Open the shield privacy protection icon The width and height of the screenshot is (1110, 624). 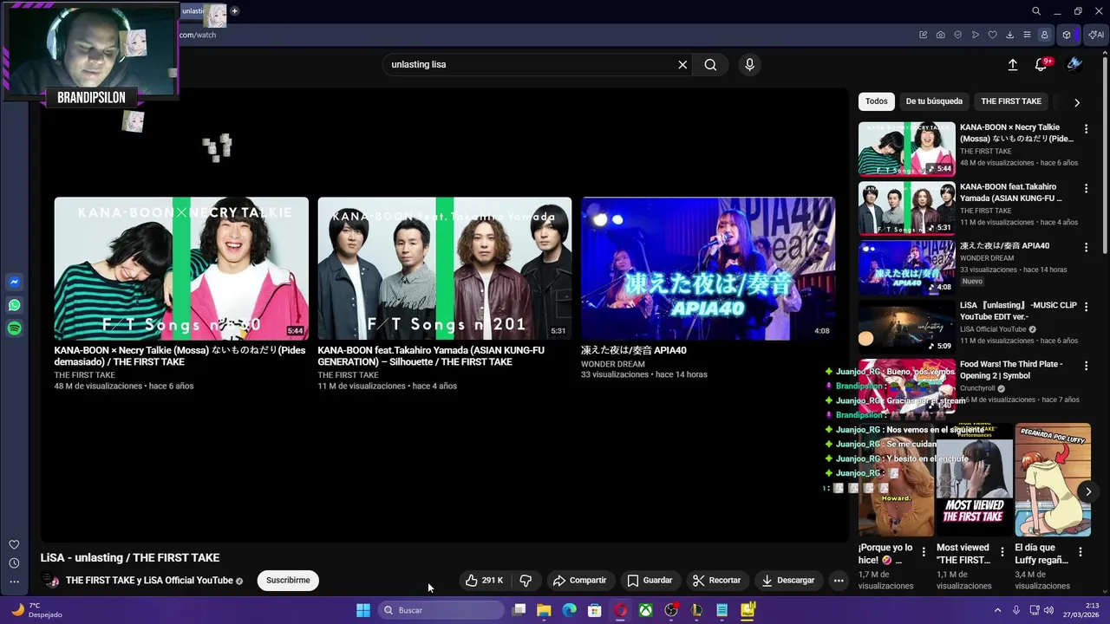click(x=957, y=35)
